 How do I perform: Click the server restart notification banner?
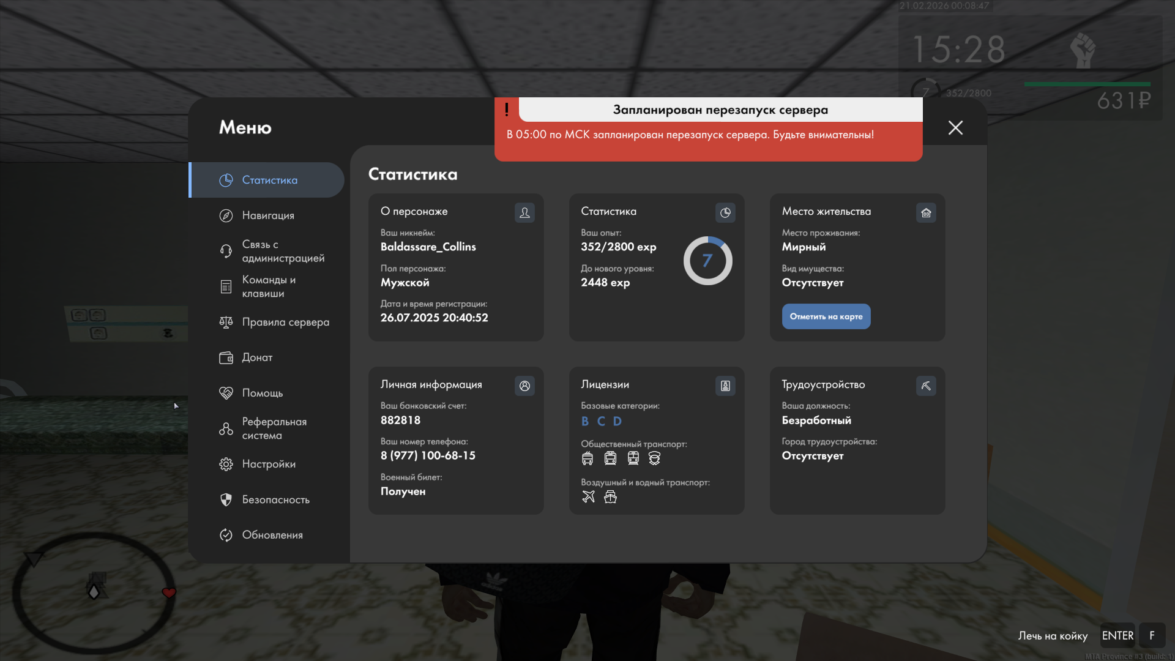[708, 130]
